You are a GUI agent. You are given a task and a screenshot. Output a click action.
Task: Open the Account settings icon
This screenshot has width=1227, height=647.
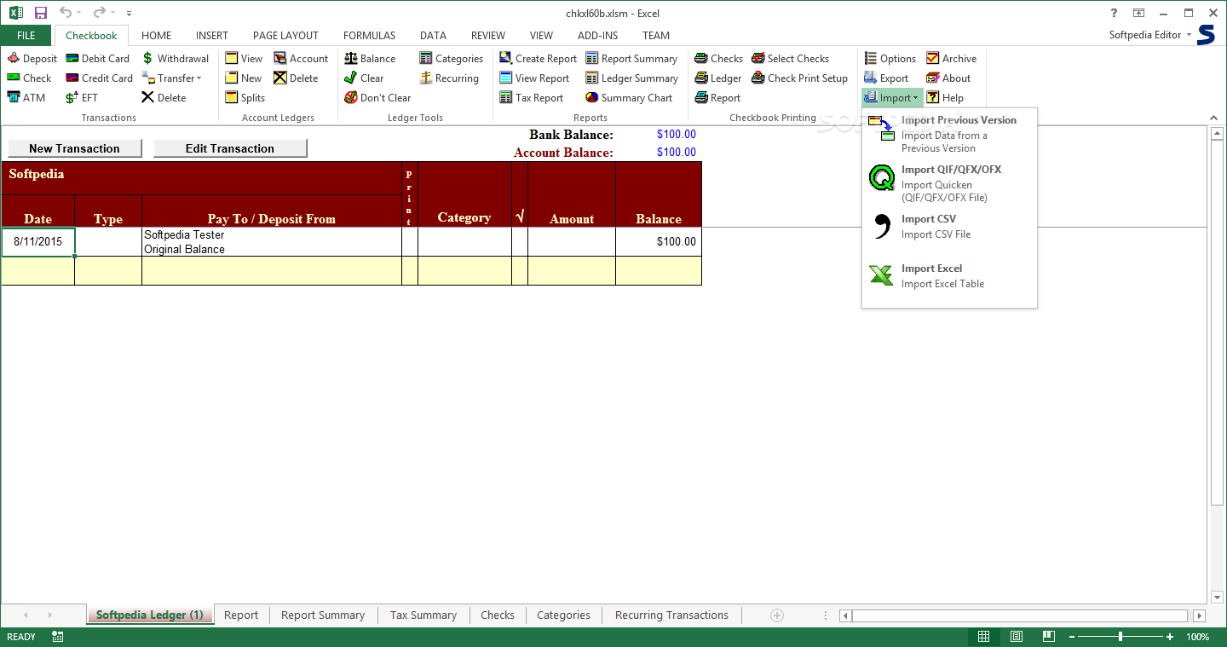pos(280,59)
